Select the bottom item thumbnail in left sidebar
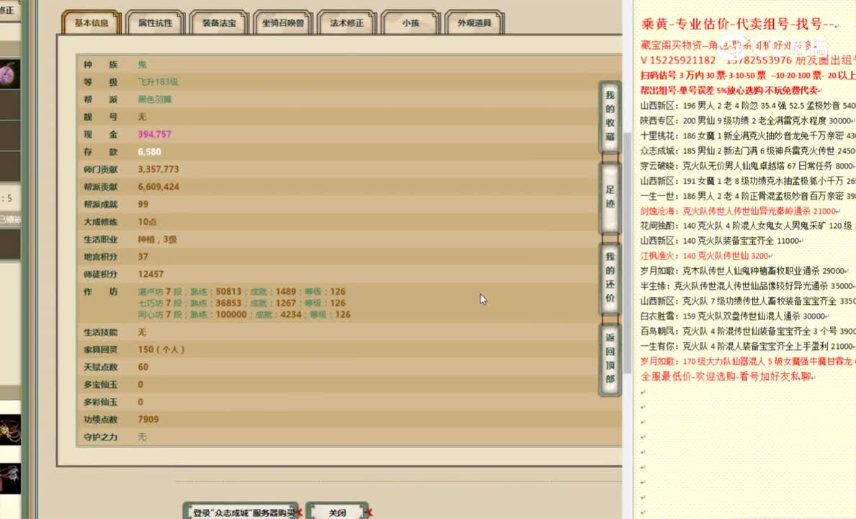The height and width of the screenshot is (519, 856). click(10, 479)
